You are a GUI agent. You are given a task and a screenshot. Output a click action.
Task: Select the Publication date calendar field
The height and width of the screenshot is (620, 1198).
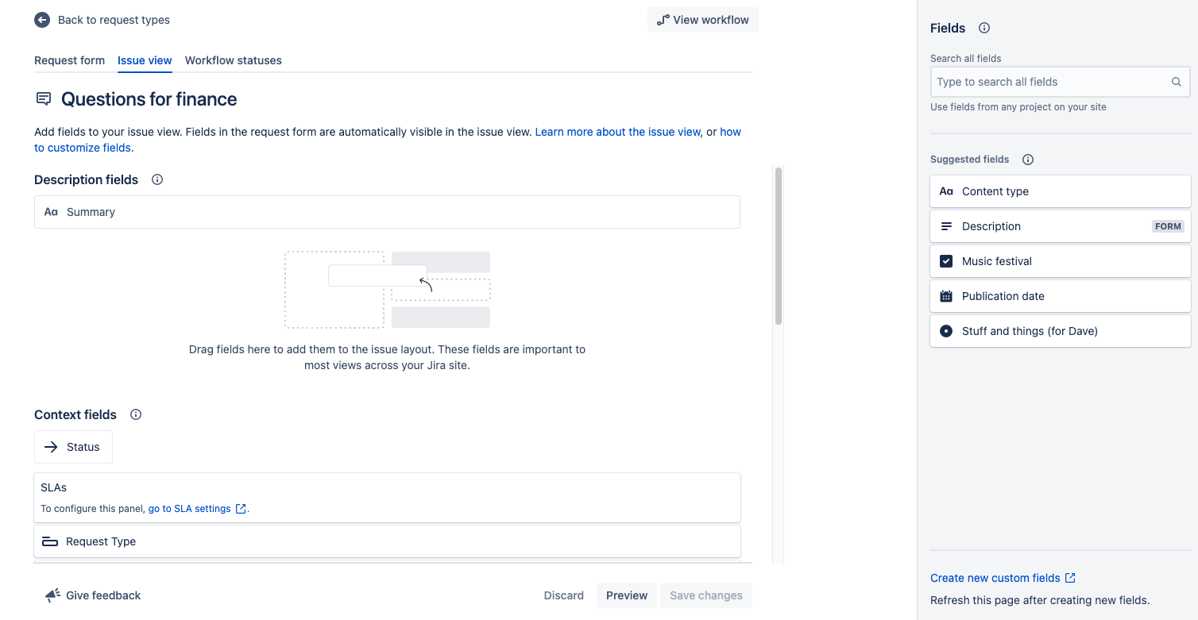pos(1061,296)
